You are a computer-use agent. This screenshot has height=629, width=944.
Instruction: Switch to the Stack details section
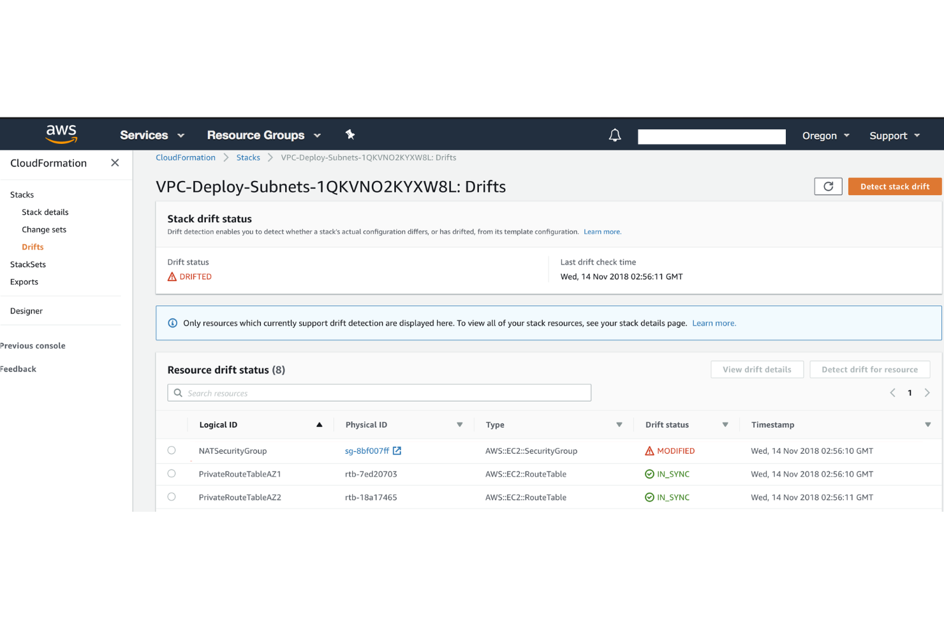[x=45, y=212]
